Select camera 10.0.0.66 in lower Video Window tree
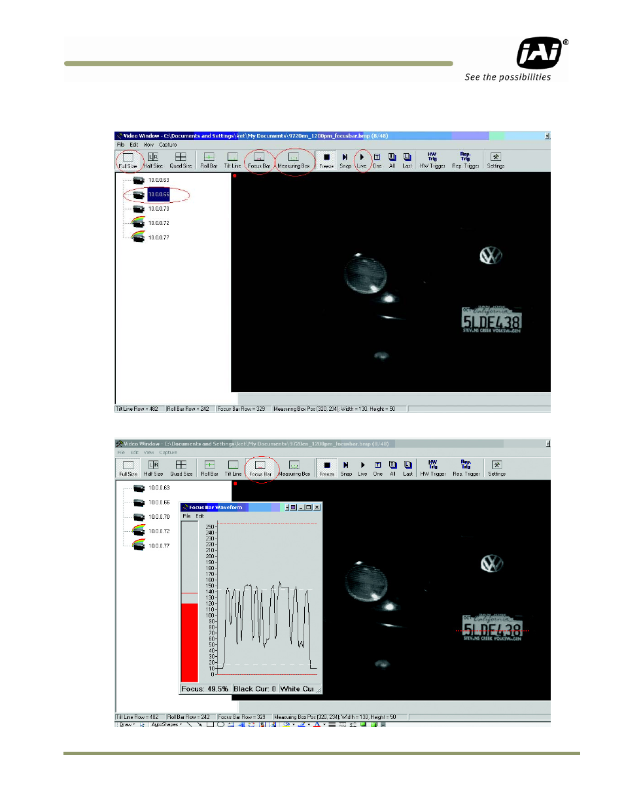The image size is (624, 808). pyautogui.click(x=152, y=502)
